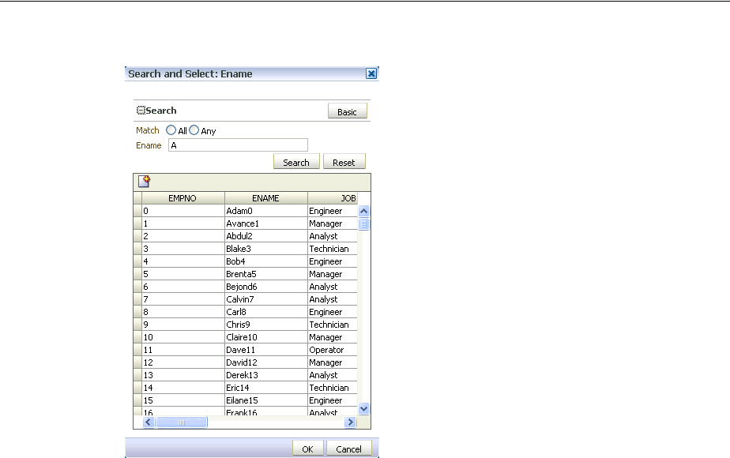Click the Cancel button

coord(348,449)
